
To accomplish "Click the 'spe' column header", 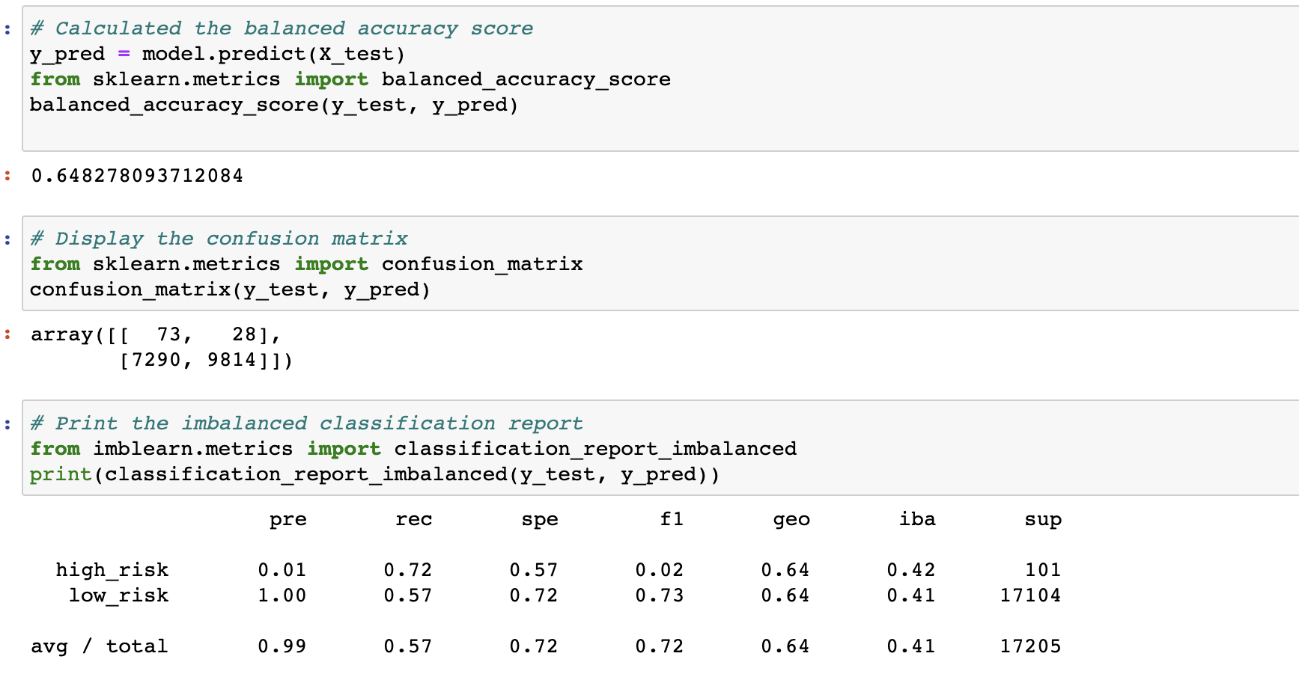I will tap(540, 519).
